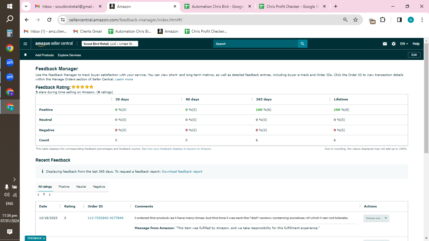Click the ENG input language indicator
The height and width of the screenshot is (241, 429).
coord(10,204)
